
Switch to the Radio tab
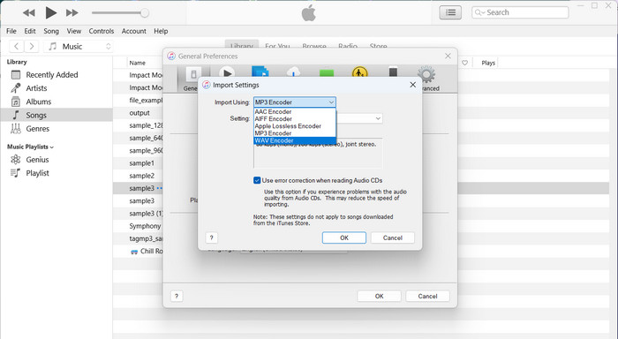348,46
